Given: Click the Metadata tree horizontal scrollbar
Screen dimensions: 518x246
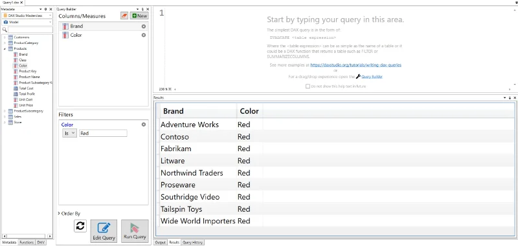Looking at the screenshot, I should (x=27, y=236).
